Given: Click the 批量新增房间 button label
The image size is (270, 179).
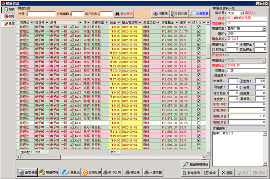Looking at the screenshot, I should tap(199, 165).
